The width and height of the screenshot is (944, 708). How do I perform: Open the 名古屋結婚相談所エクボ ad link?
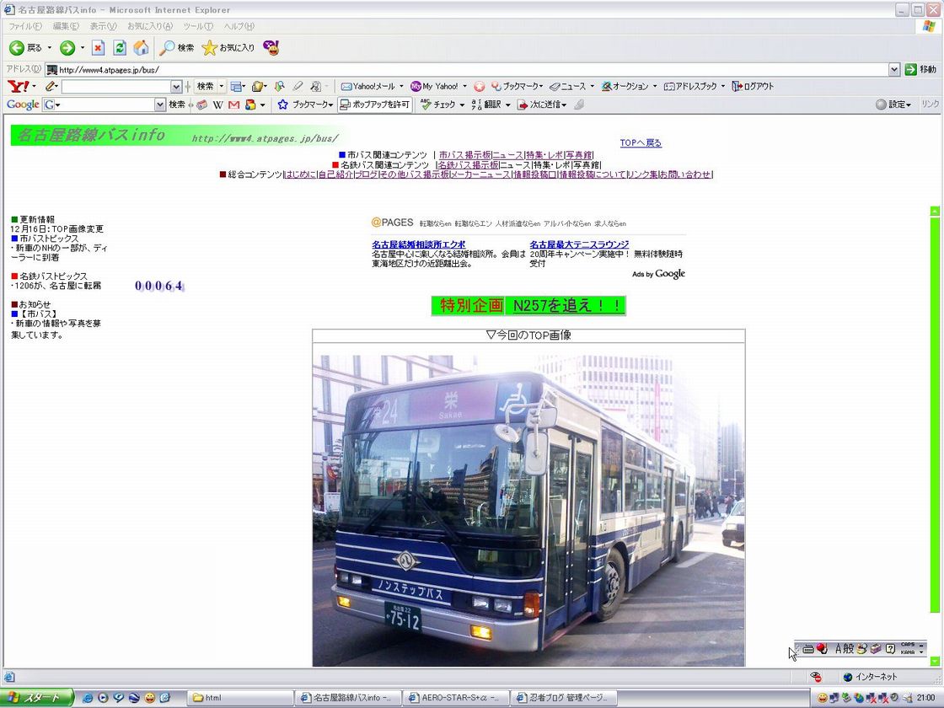[x=418, y=244]
